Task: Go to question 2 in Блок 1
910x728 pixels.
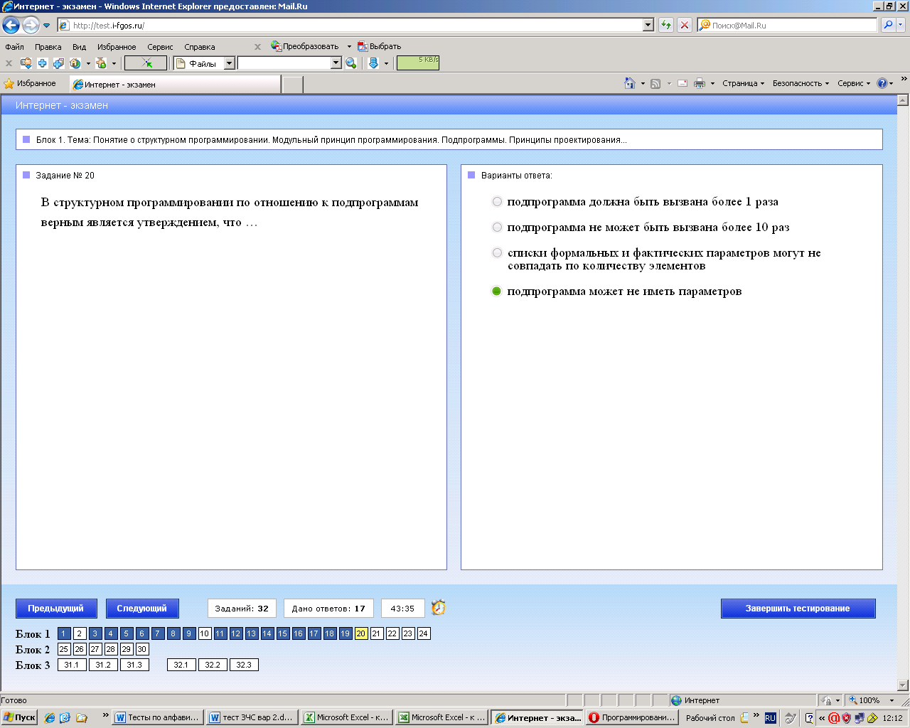Action: coord(80,633)
